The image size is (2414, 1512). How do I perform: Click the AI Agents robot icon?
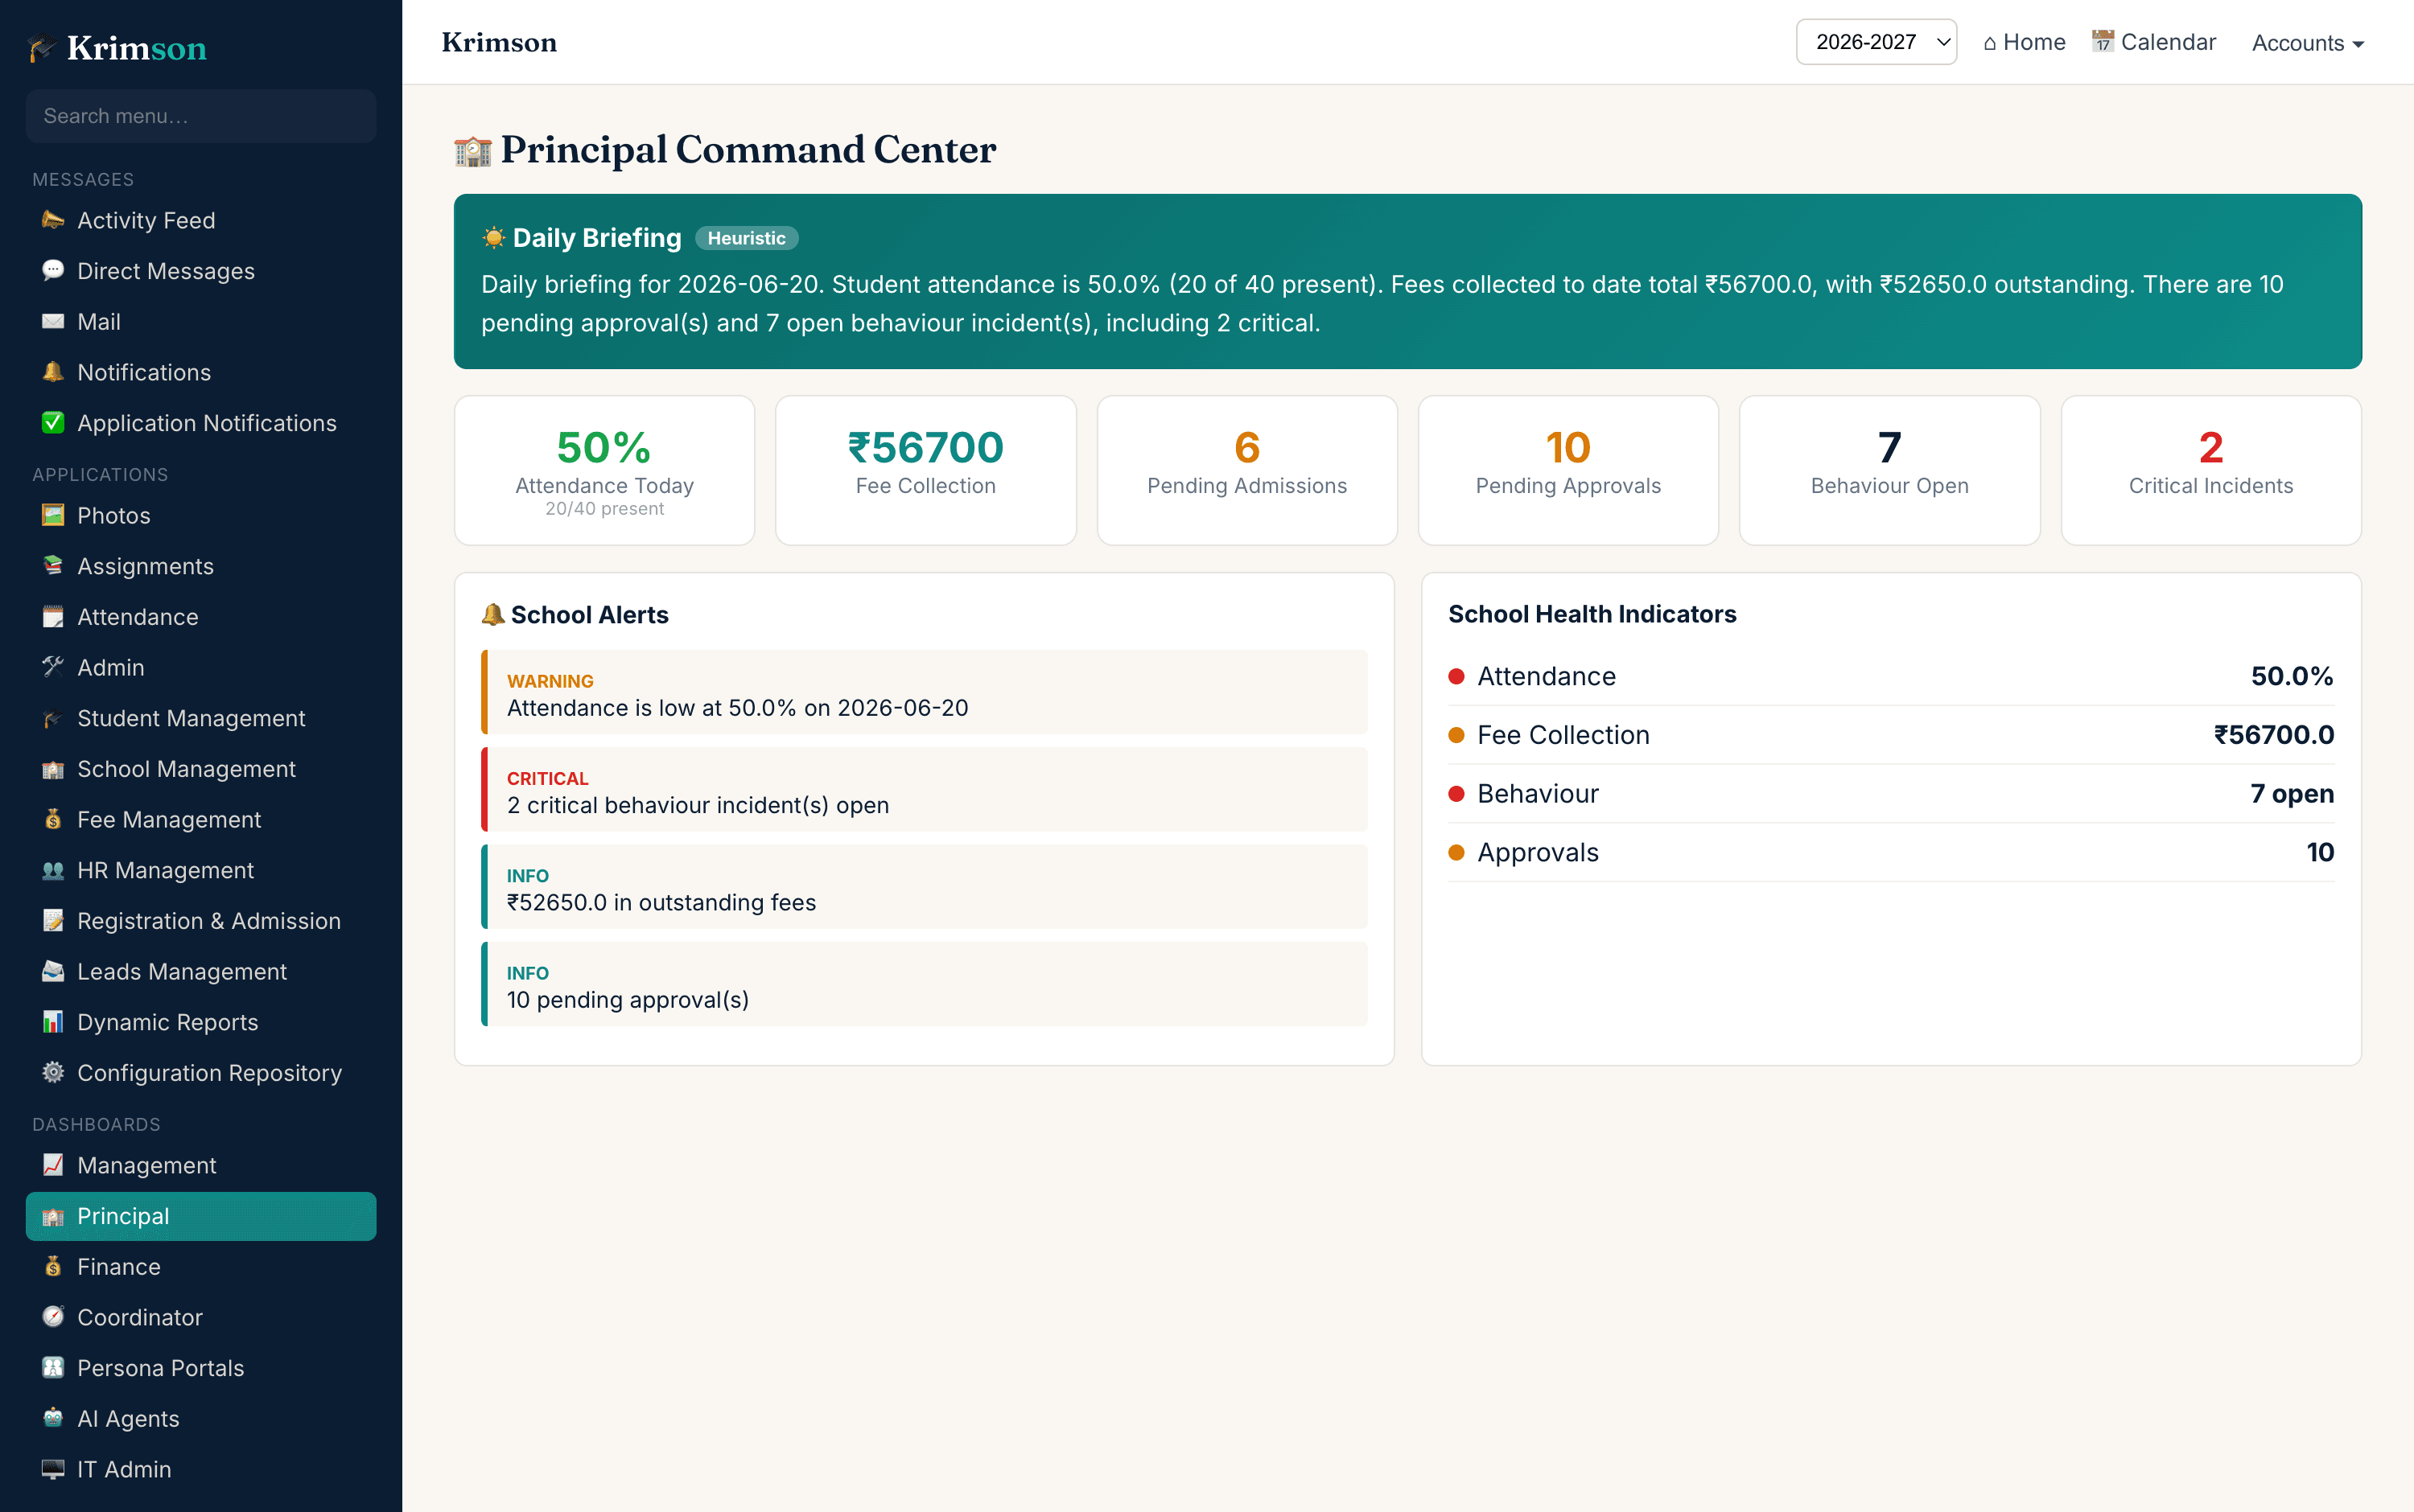point(53,1418)
